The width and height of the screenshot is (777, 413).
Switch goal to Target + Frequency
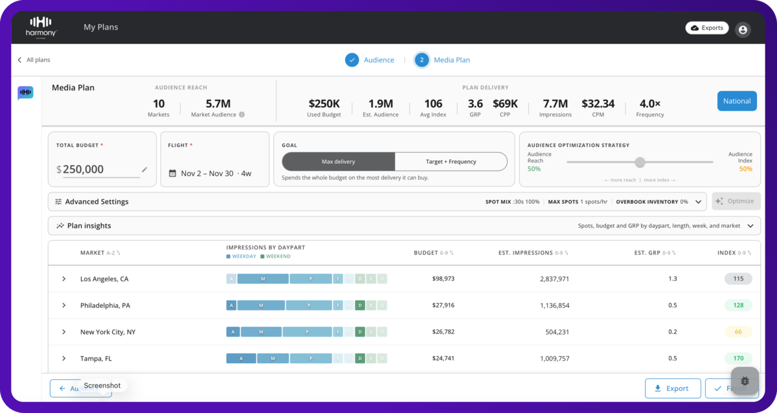[451, 161]
